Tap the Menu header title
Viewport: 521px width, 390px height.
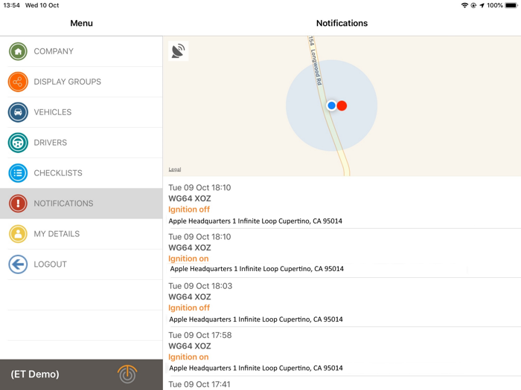pos(81,23)
